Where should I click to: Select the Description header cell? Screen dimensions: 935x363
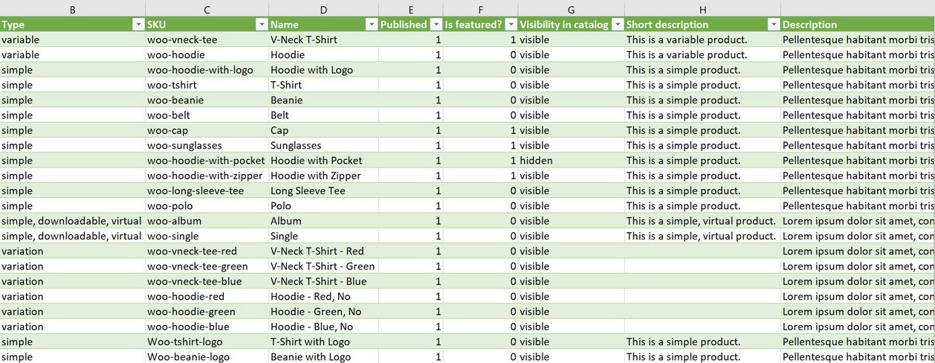[855, 25]
